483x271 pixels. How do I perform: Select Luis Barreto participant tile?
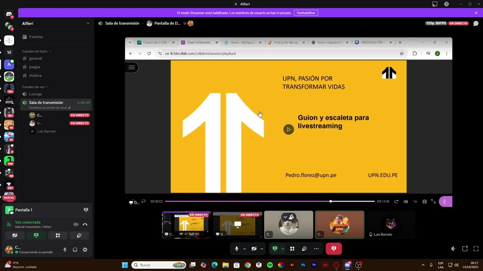tap(391, 225)
